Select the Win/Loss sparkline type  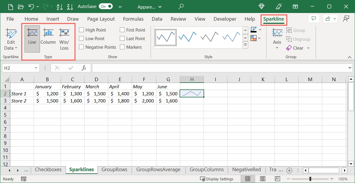[64, 38]
